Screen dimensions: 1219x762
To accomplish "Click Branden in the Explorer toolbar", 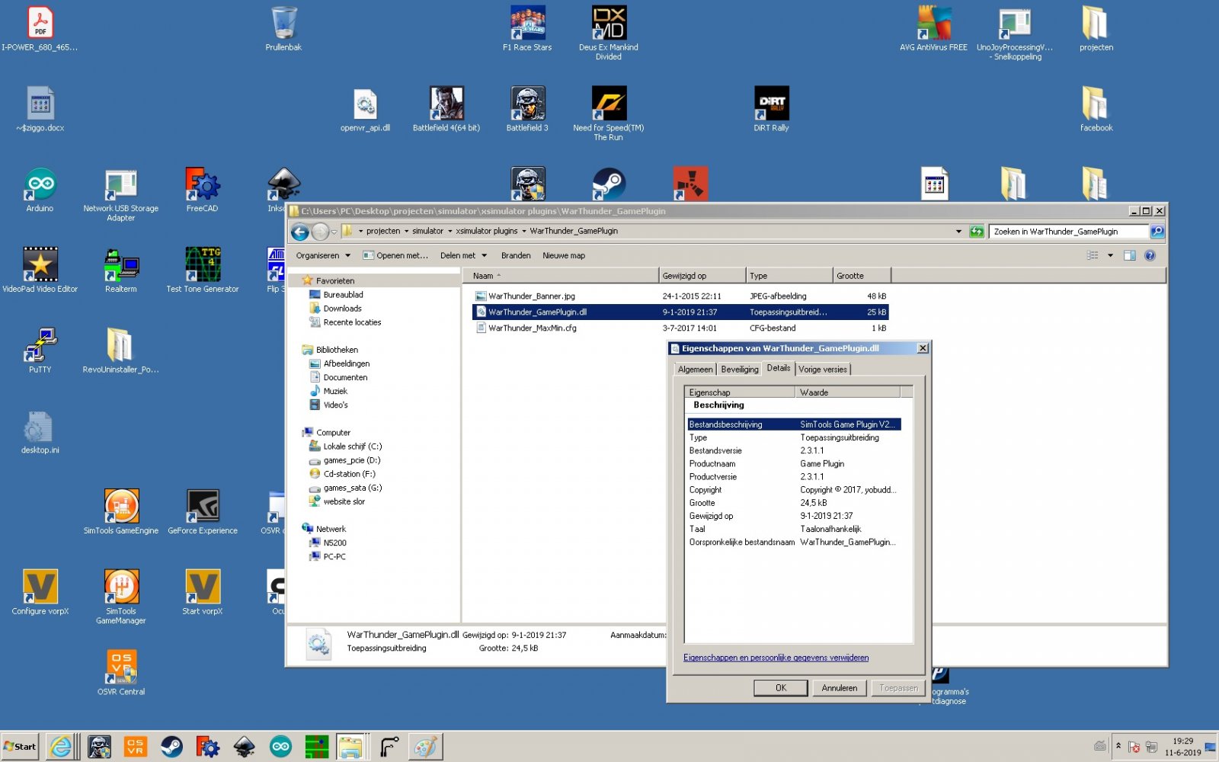I will tap(516, 255).
